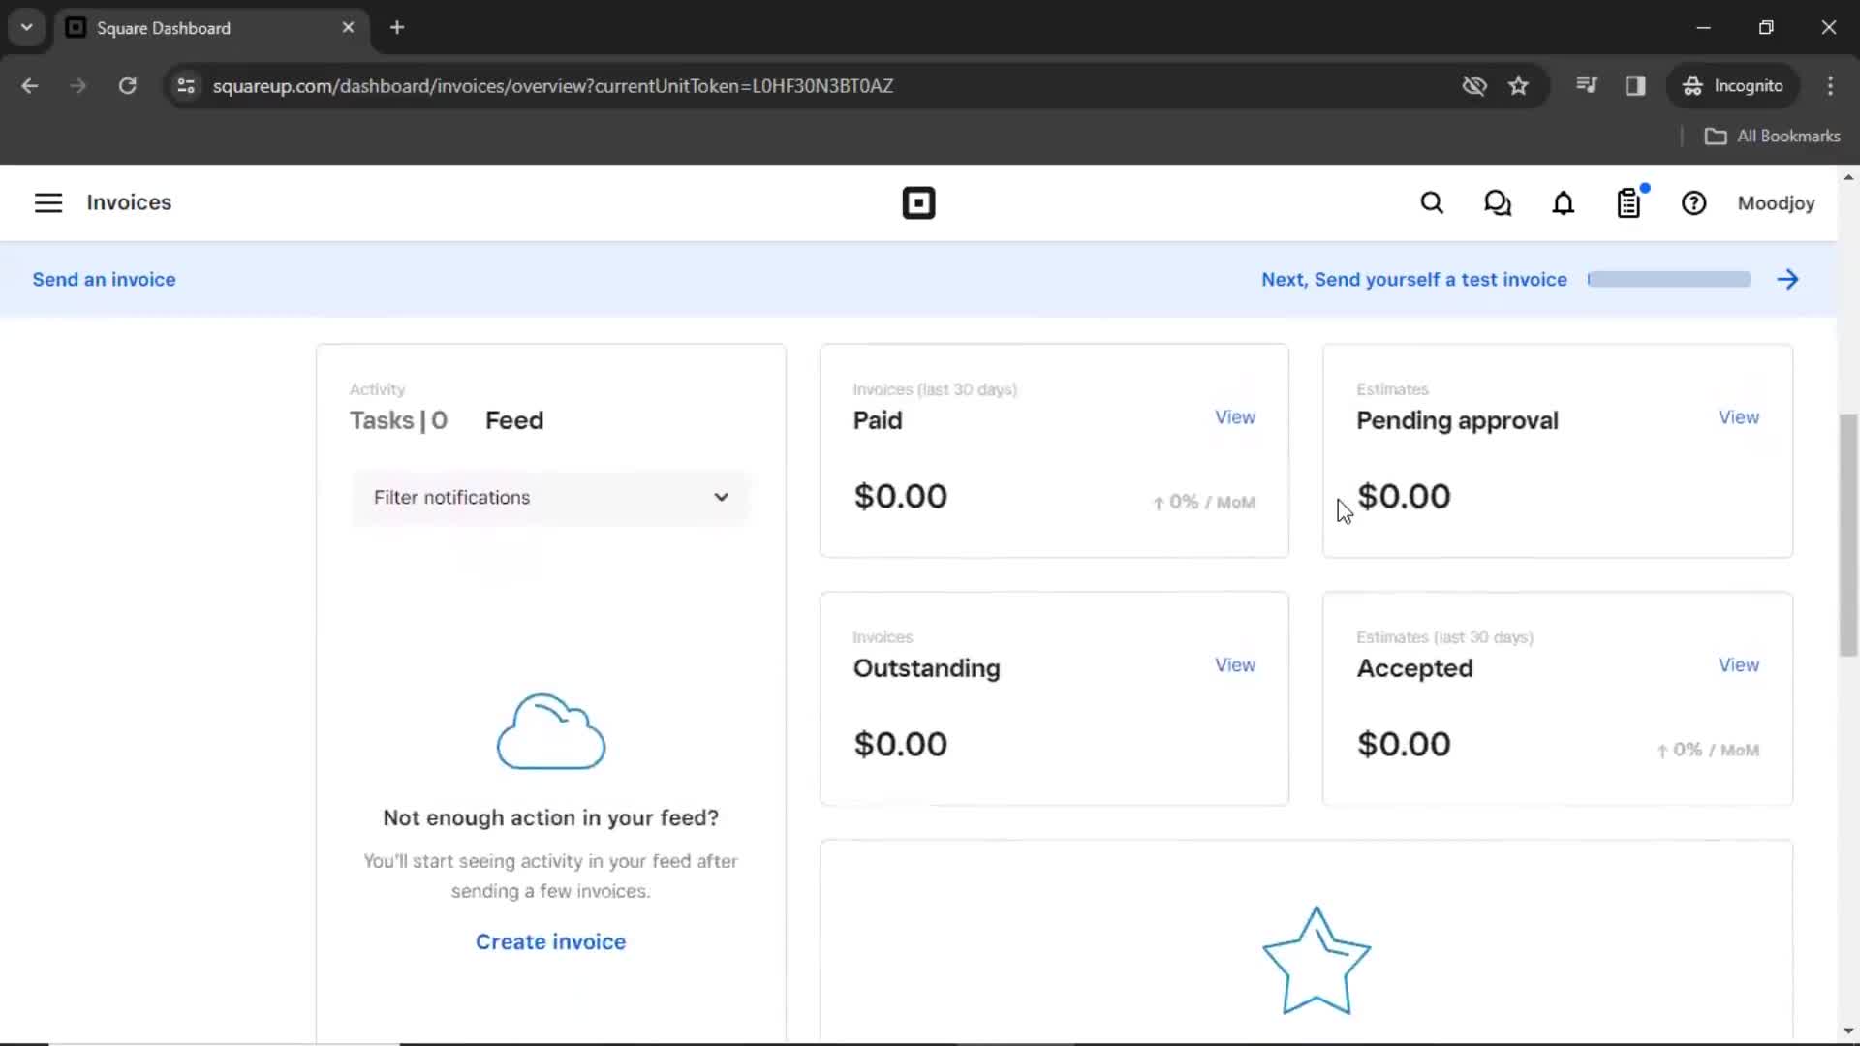Image resolution: width=1860 pixels, height=1046 pixels.
Task: Open the Moodjoy account menu
Action: (1776, 202)
